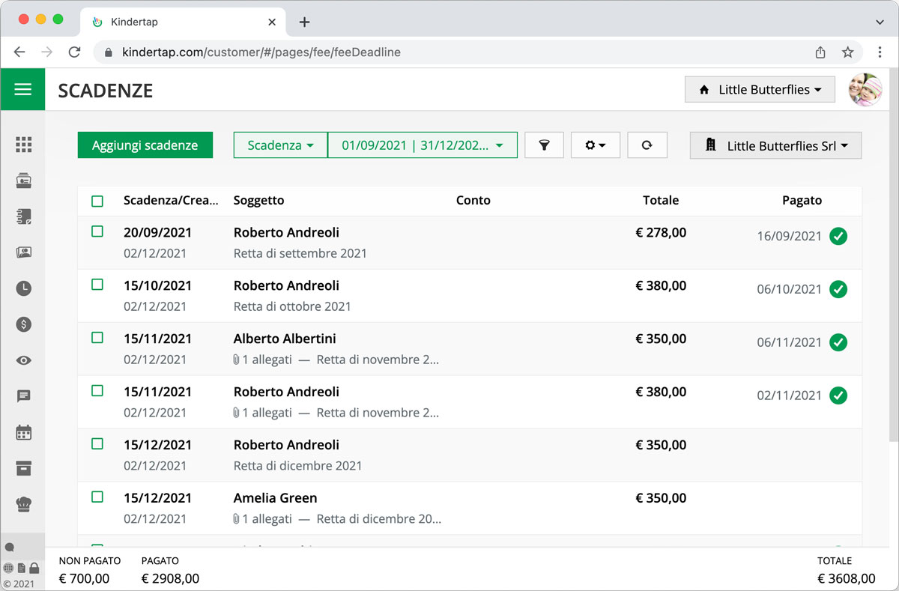Open the chat message icon in the sidebar
Viewport: 899px width, 591px height.
point(22,396)
